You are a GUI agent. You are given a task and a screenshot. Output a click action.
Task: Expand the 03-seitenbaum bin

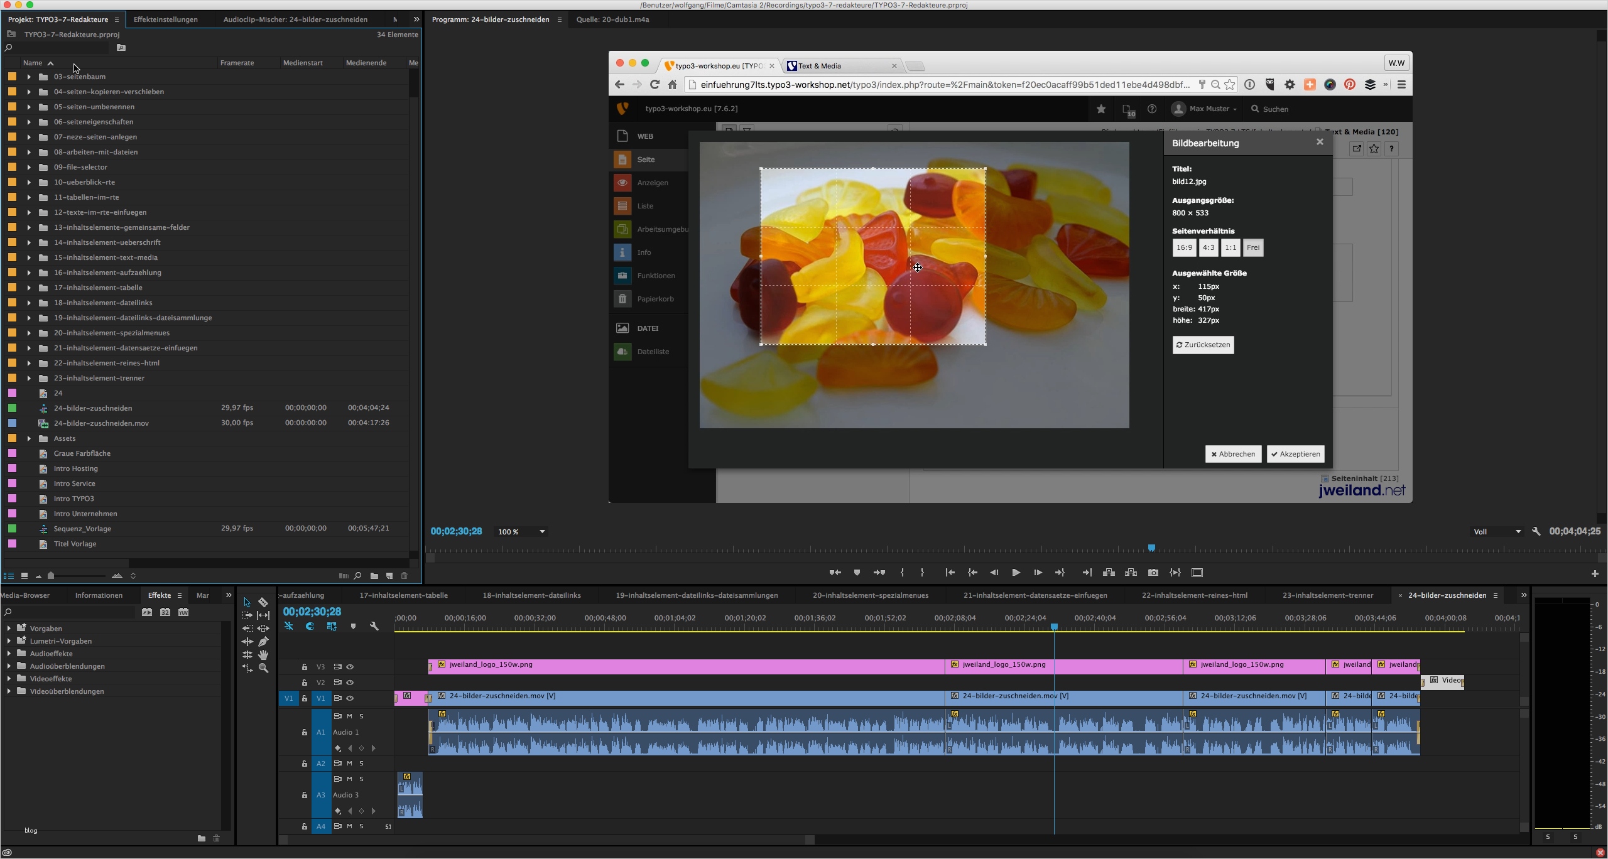click(28, 77)
